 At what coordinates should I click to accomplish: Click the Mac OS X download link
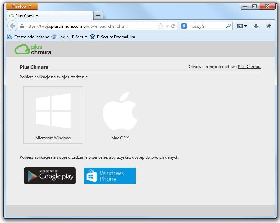(120, 138)
